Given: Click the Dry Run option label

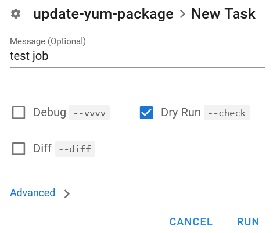Looking at the screenshot, I should [181, 113].
